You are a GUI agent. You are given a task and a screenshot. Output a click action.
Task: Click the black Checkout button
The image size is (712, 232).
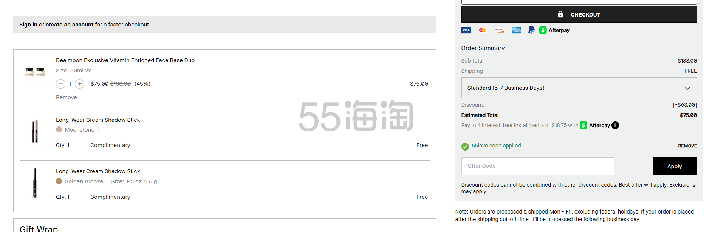(x=579, y=14)
